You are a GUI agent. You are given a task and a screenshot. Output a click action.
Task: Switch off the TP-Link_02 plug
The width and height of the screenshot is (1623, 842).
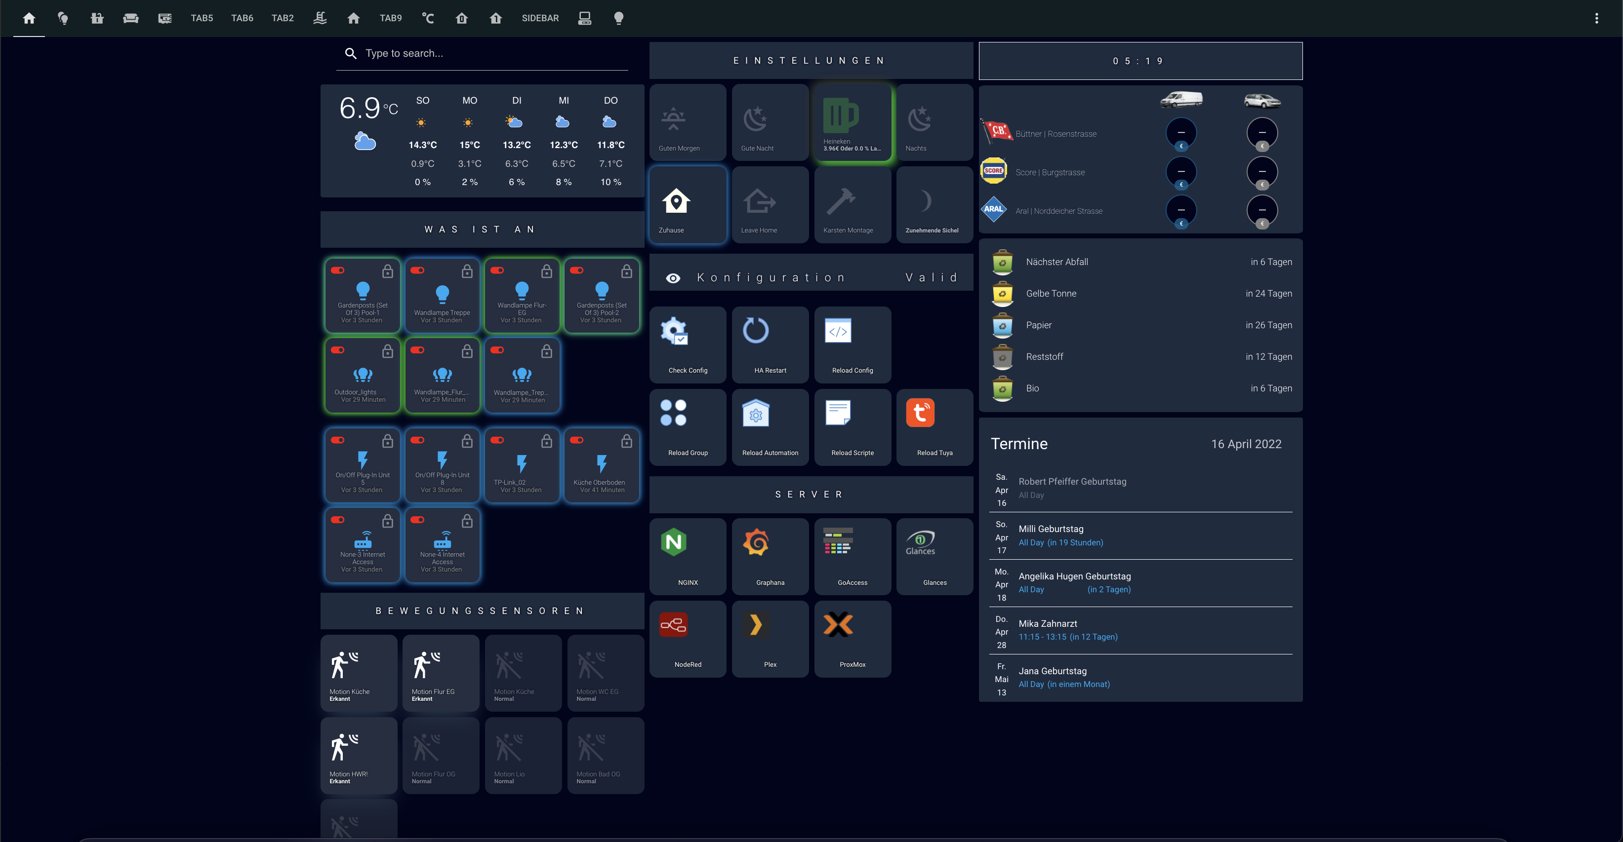pyautogui.click(x=498, y=441)
